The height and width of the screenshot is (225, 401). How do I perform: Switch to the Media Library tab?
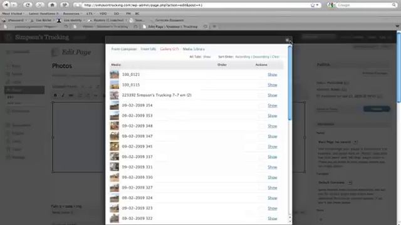194,49
